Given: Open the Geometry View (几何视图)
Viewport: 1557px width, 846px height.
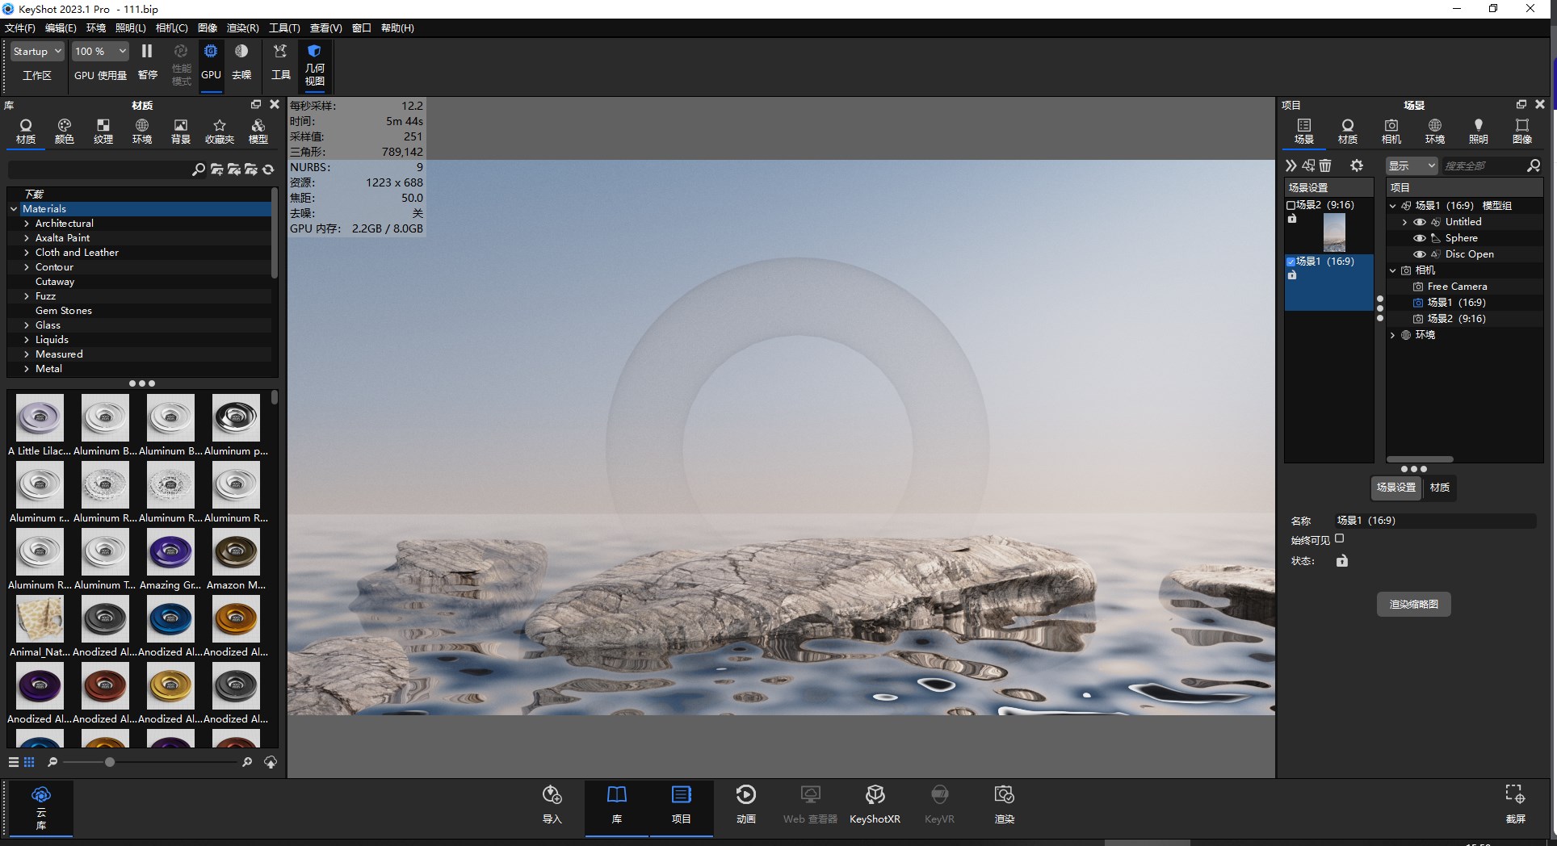Looking at the screenshot, I should click(314, 65).
